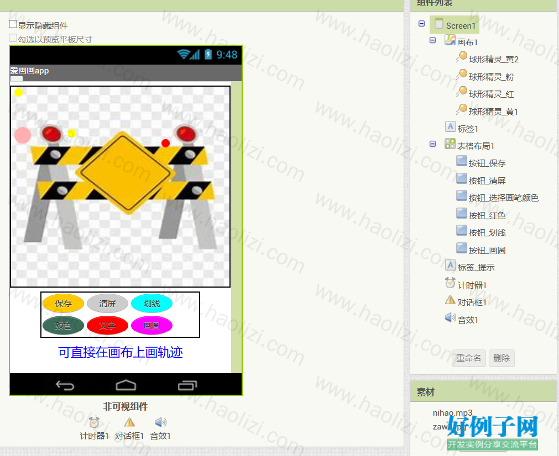The width and height of the screenshot is (559, 456).
Task: Click the 对话框1 warning icon in tree
Action: (450, 300)
